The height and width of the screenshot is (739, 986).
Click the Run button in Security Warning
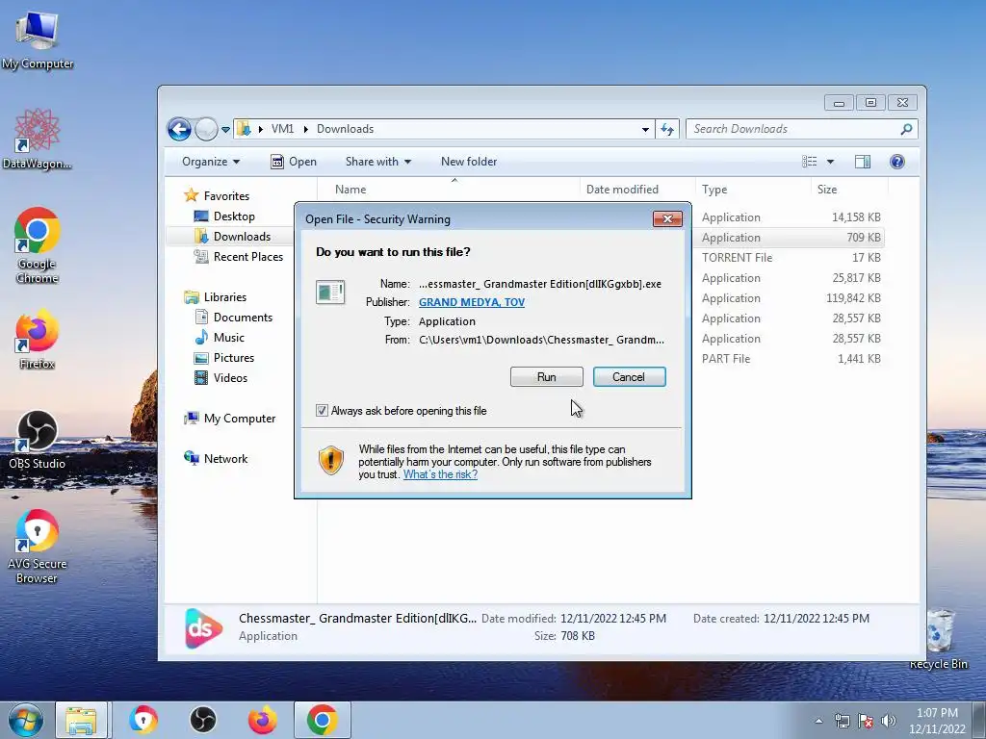pos(547,377)
